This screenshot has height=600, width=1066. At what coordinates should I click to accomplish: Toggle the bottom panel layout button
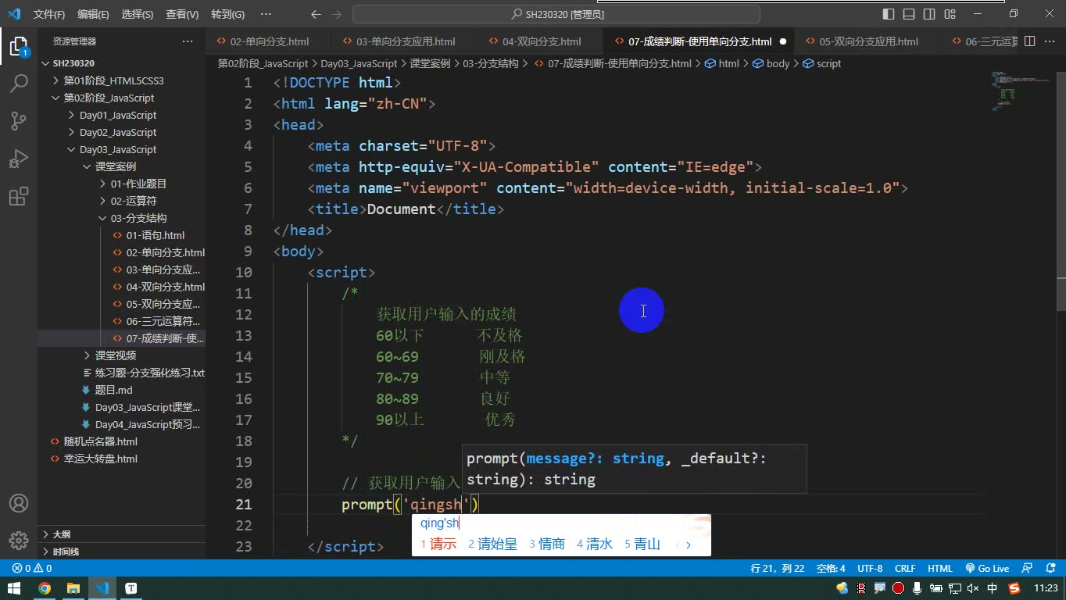(909, 14)
